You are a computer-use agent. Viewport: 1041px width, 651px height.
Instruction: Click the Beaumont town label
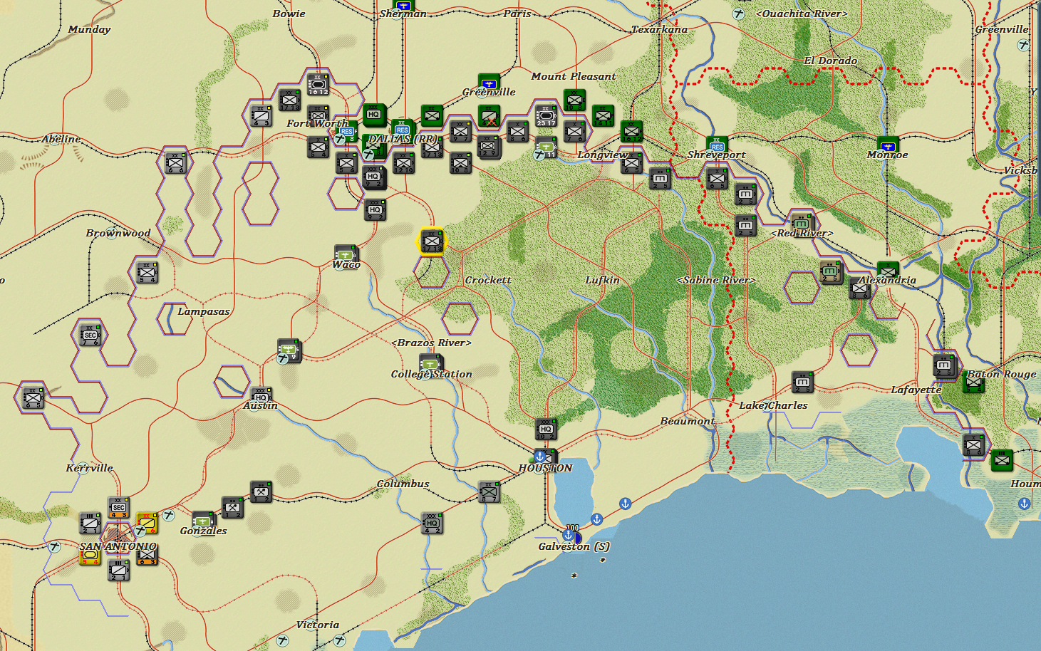(688, 421)
